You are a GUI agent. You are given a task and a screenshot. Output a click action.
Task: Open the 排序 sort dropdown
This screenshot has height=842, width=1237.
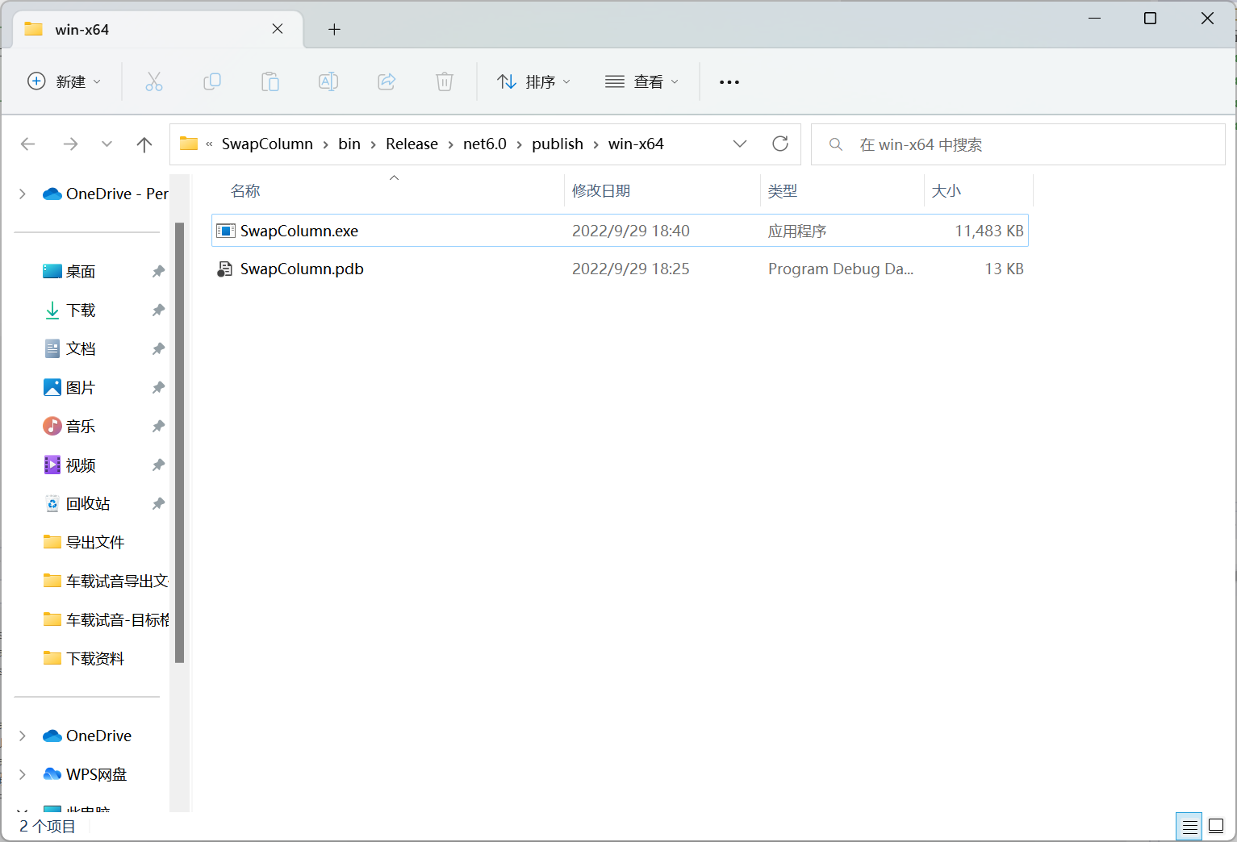click(534, 81)
